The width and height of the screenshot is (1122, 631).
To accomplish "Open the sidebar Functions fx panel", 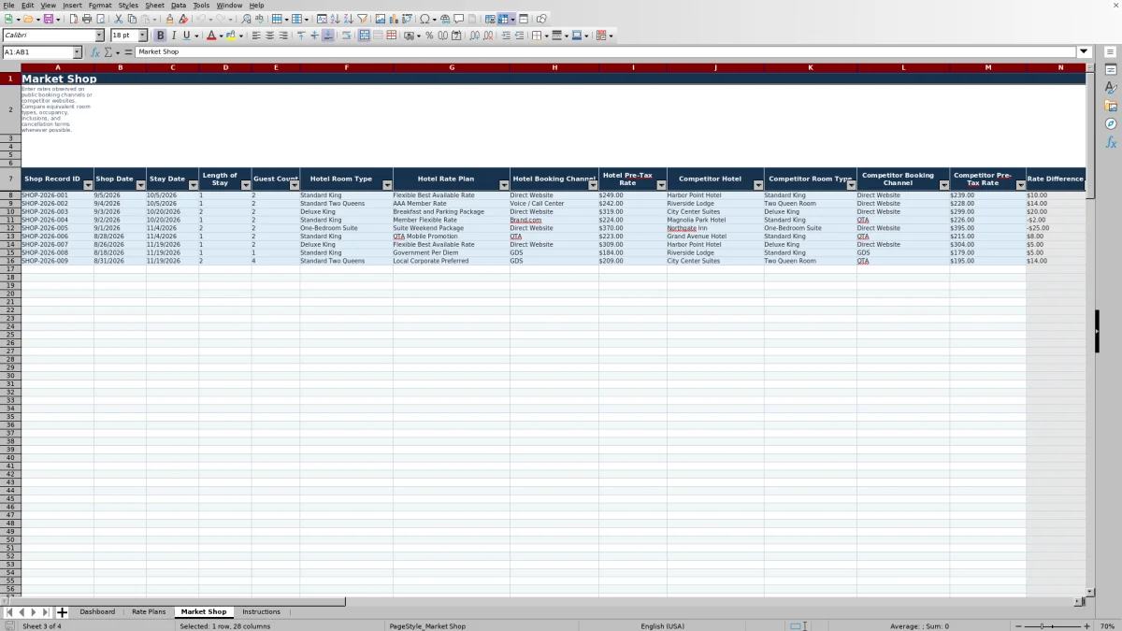I will [x=1111, y=142].
